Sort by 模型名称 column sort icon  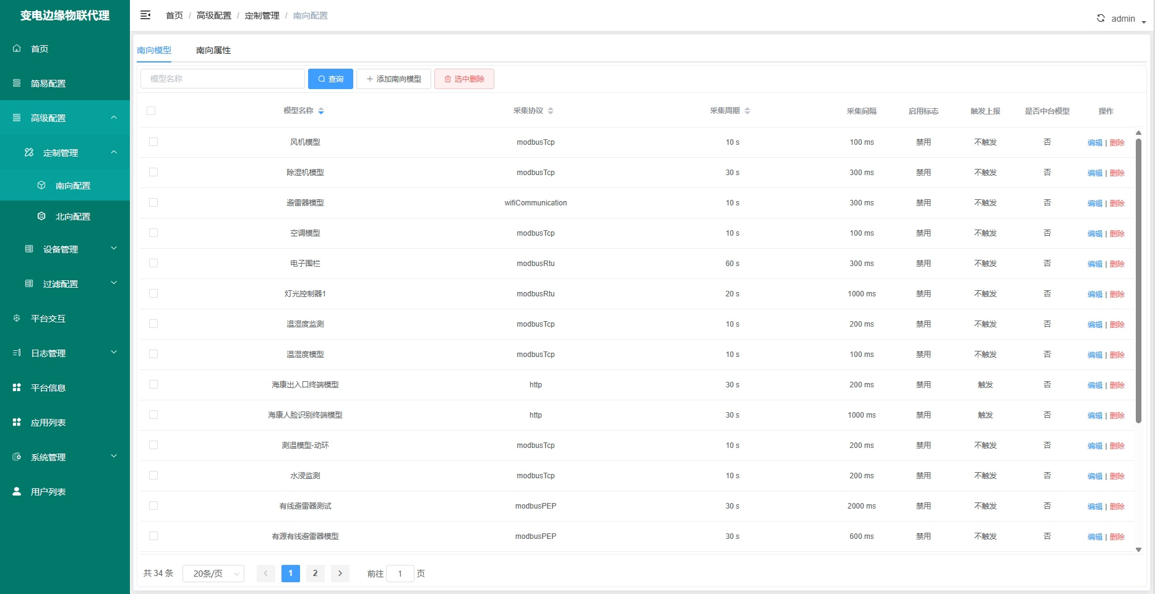click(x=321, y=111)
